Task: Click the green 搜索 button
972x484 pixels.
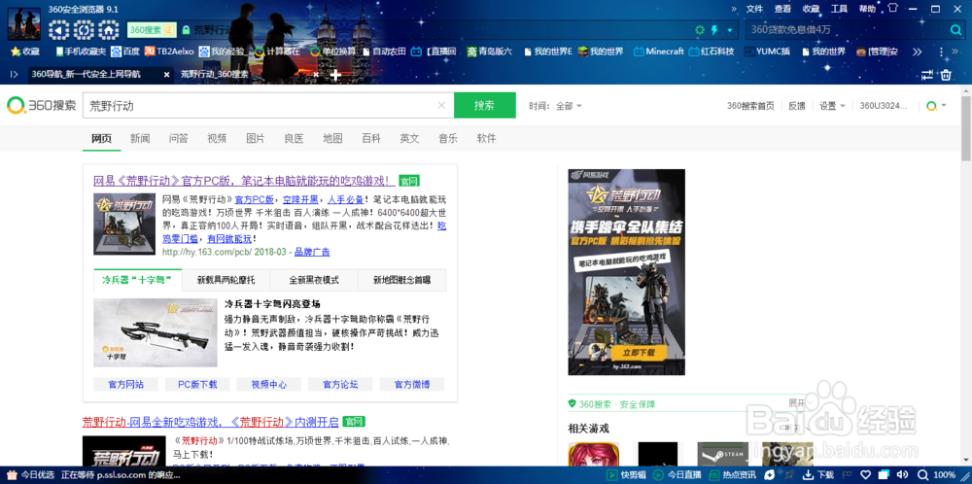Action: click(485, 105)
